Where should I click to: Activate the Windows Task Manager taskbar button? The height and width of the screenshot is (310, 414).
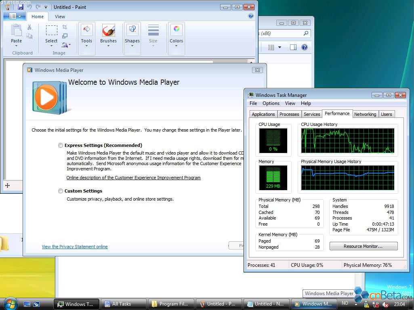coord(76,304)
